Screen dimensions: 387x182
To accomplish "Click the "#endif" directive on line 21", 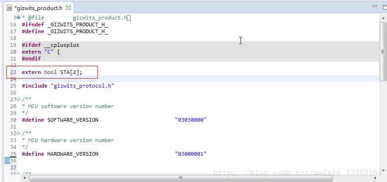I will [31, 59].
